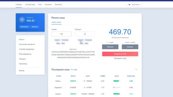173x97 pixels.
Task: Select the MAIN GAME tab
Action: pos(56,22)
